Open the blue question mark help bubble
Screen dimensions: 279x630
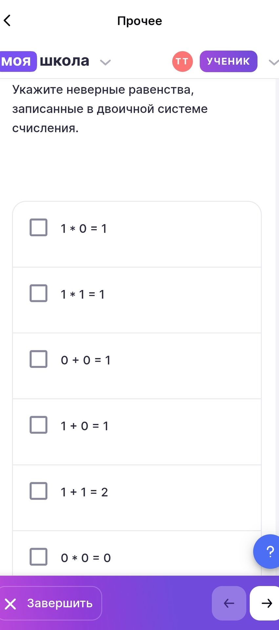(x=269, y=551)
